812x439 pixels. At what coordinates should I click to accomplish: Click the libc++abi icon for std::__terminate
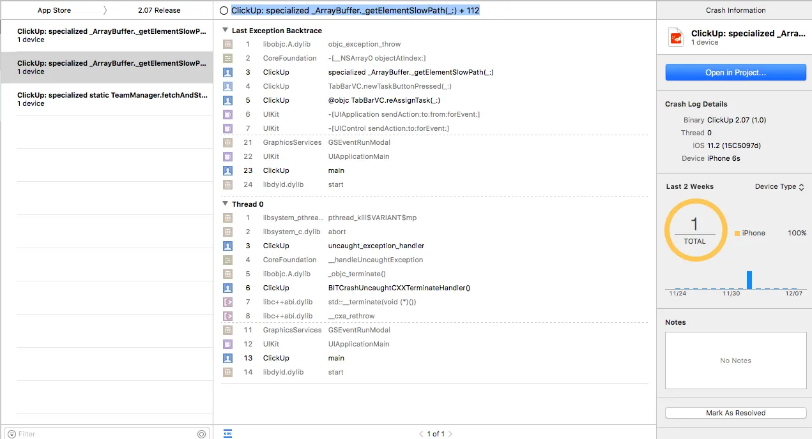pyautogui.click(x=227, y=302)
